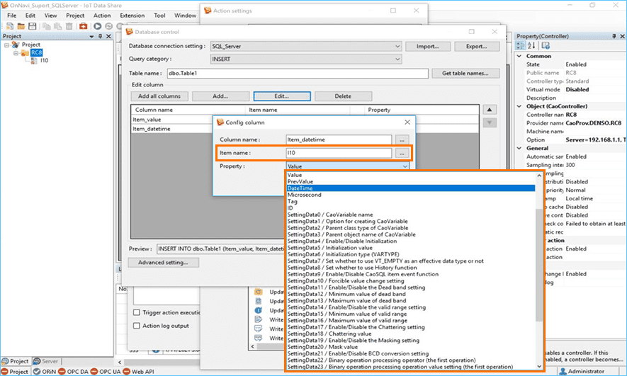This screenshot has height=376, width=627.
Task: Toggle the Action log output checkbox
Action: [x=137, y=326]
